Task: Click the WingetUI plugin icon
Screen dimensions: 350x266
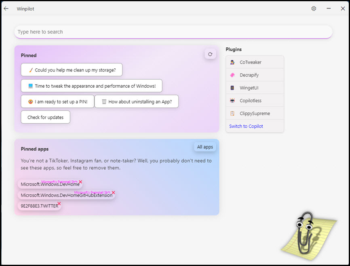Action: click(232, 88)
